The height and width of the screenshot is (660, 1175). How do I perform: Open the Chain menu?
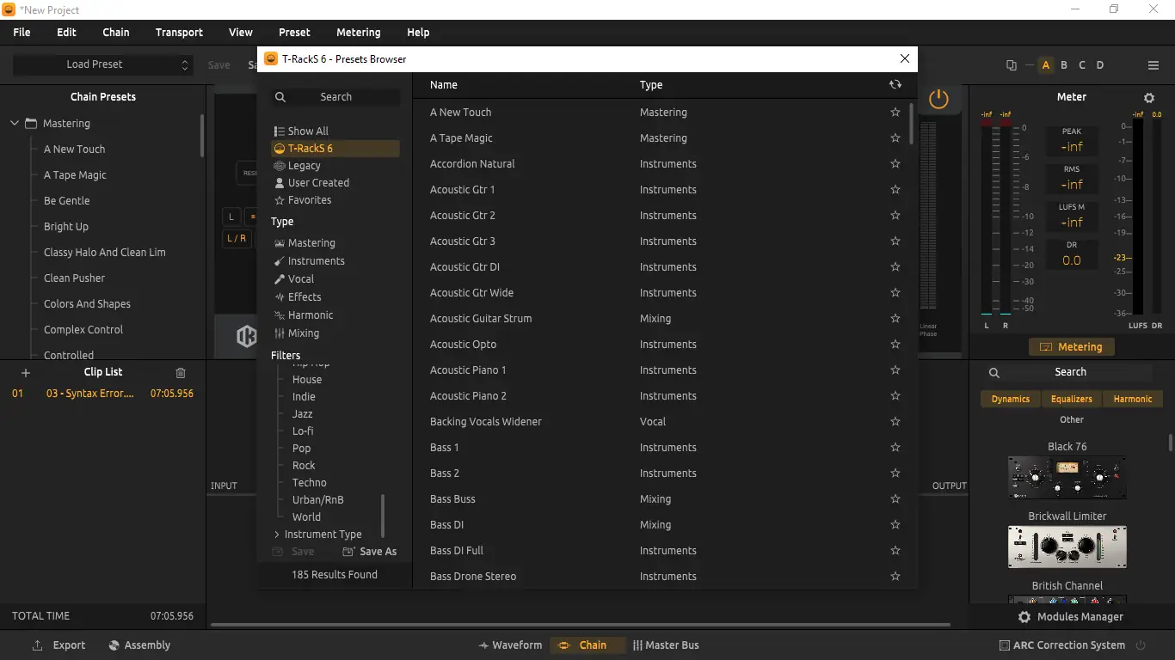(x=116, y=33)
